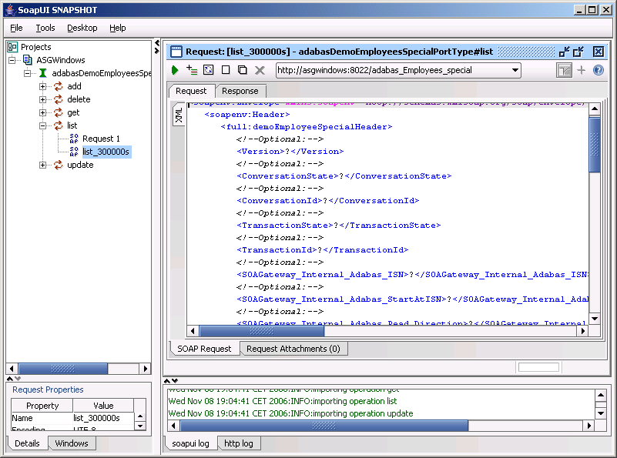Screen dimensions: 617x458
Task: Clone request with the copy icon
Action: coord(243,70)
